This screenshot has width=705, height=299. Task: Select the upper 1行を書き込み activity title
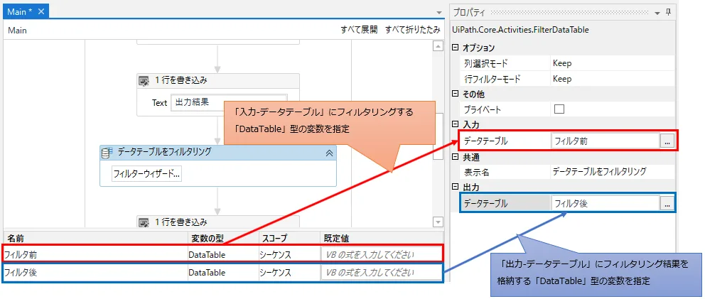click(x=181, y=81)
